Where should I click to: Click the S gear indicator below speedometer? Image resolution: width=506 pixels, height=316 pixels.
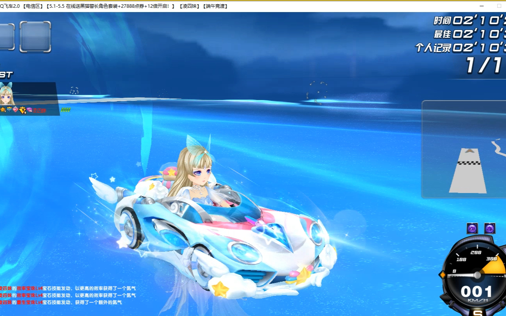coord(478,312)
